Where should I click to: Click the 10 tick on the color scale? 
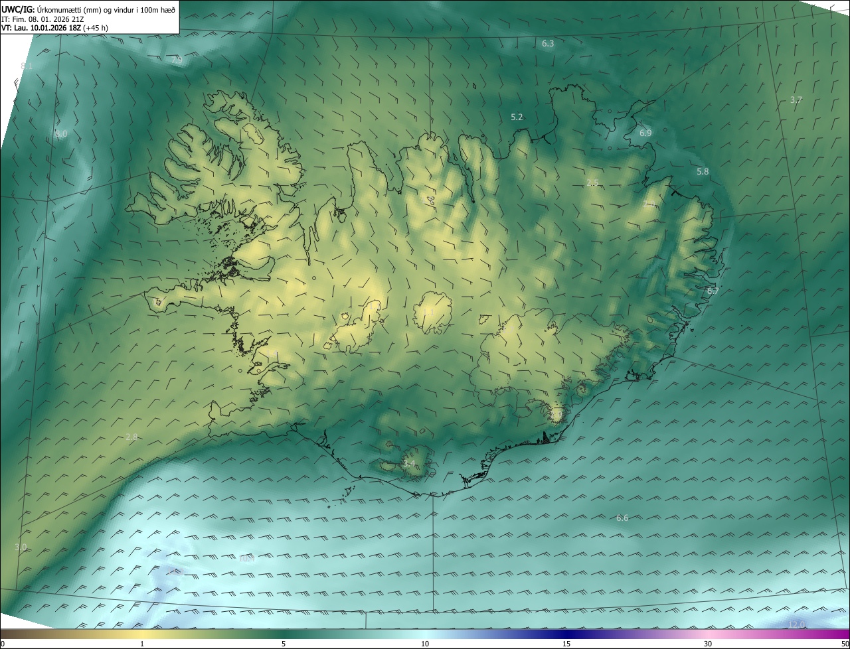pyautogui.click(x=425, y=644)
